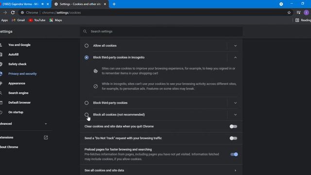This screenshot has height=175, width=311.
Task: Expand Block all cookies details chevron
Action: pyautogui.click(x=235, y=115)
